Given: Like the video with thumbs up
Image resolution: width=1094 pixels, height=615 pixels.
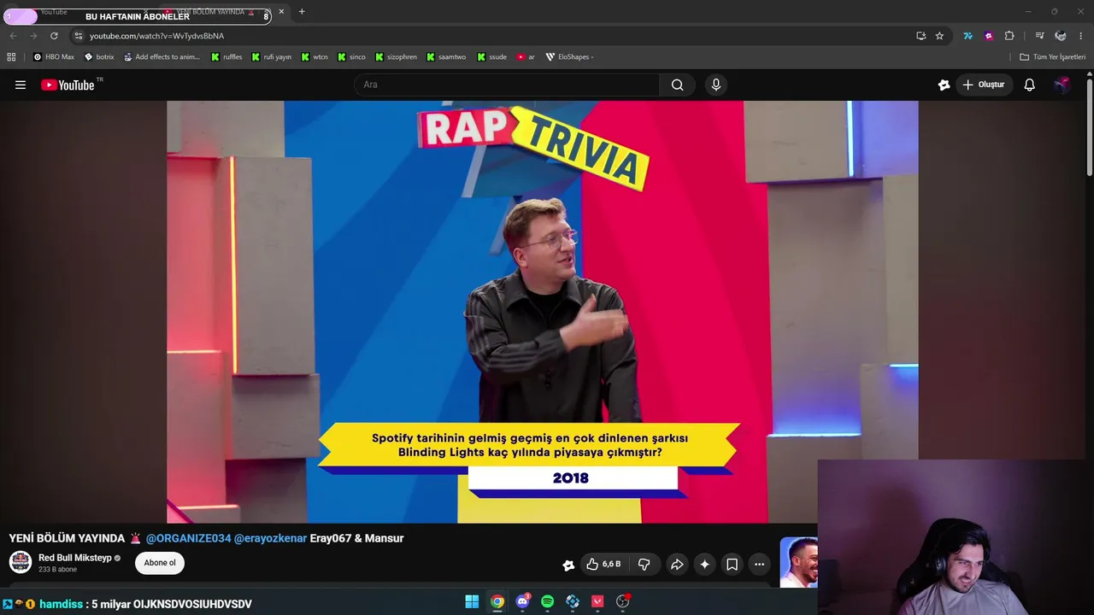Looking at the screenshot, I should click(x=603, y=565).
